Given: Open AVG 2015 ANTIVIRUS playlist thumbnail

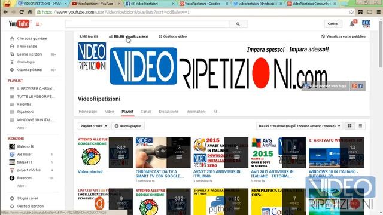Looking at the screenshot, I should [278, 152].
